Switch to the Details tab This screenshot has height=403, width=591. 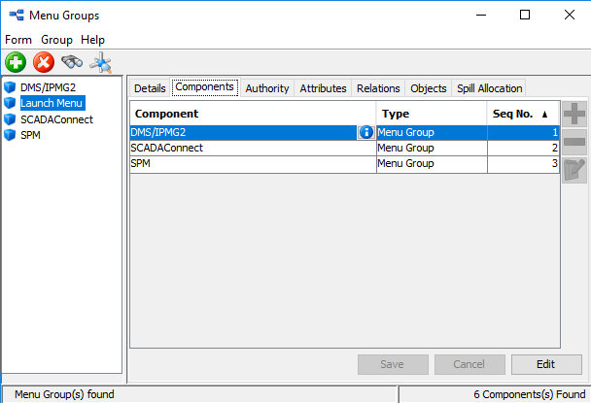click(150, 88)
